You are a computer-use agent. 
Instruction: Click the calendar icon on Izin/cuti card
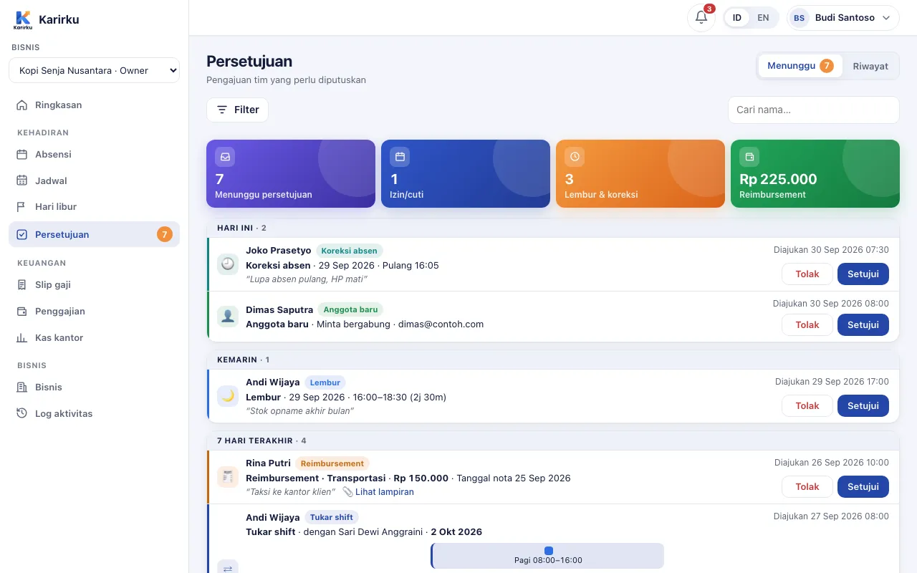[400, 157]
